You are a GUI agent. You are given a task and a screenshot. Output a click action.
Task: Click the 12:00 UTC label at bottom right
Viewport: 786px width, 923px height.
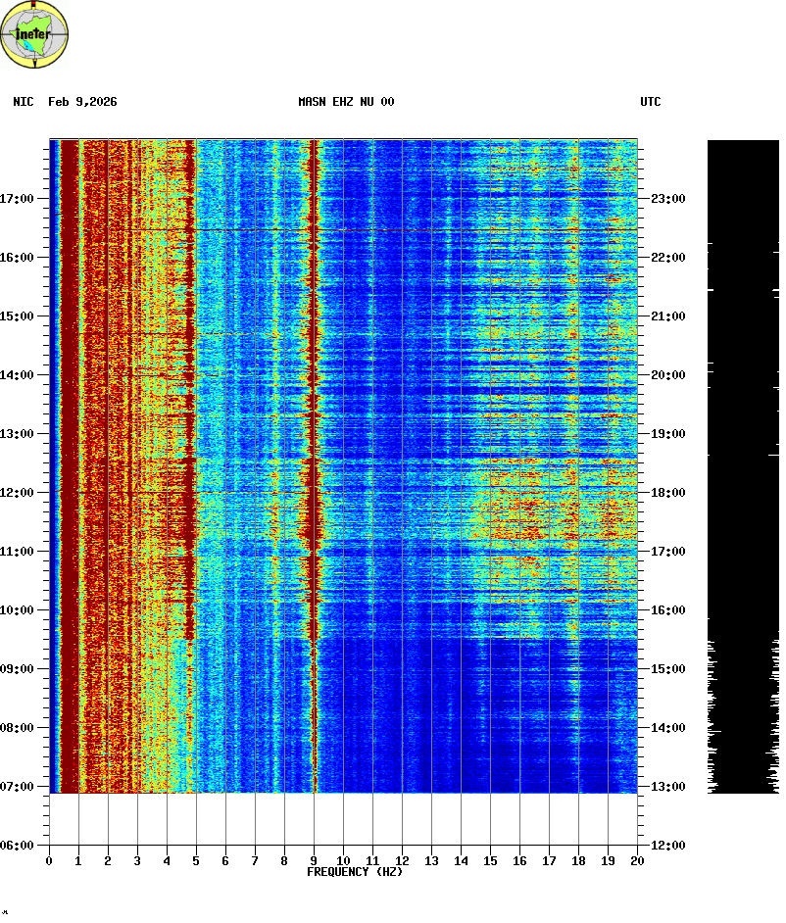[667, 846]
